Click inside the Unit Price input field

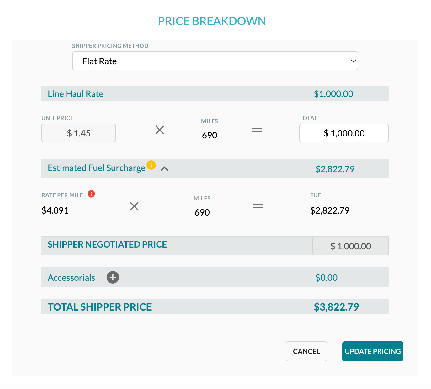tap(78, 133)
